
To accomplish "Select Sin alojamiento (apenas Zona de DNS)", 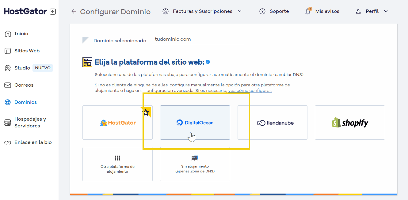I will click(x=195, y=164).
